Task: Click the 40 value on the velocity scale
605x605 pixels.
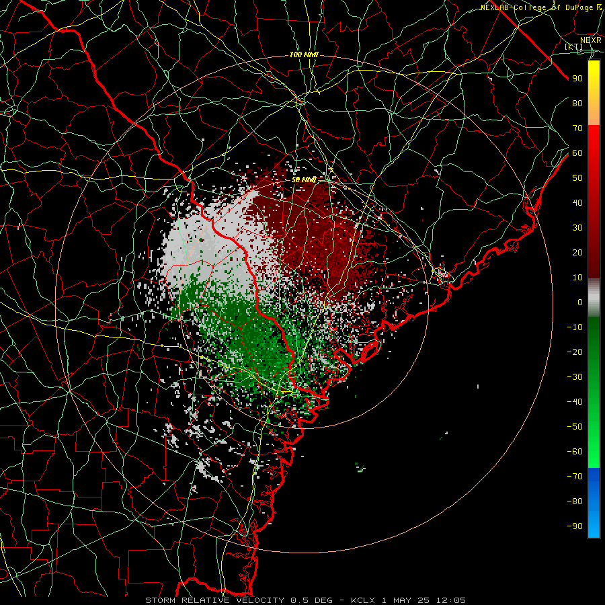Action: coord(577,203)
